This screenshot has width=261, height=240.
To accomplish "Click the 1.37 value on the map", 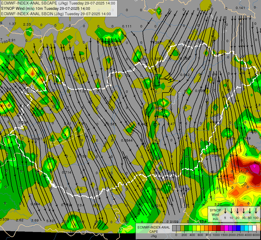I will 13,24.
